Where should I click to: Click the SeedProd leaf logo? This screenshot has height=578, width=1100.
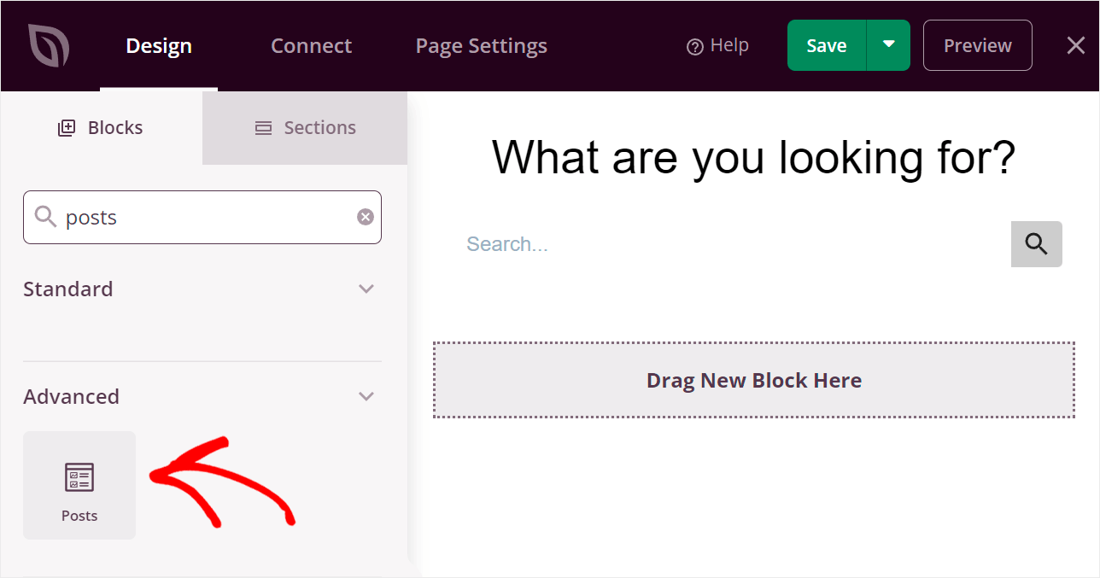[x=48, y=45]
